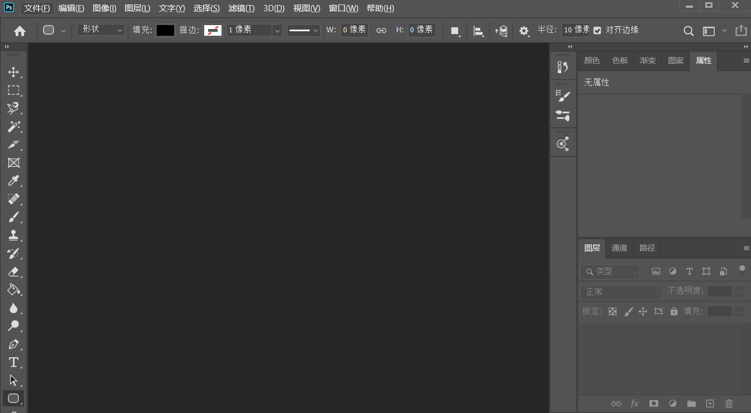Select the Move tool
The image size is (751, 413).
tap(13, 72)
